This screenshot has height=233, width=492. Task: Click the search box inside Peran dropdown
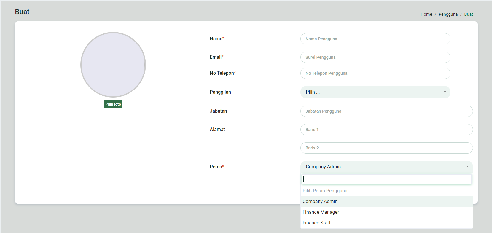click(x=386, y=179)
